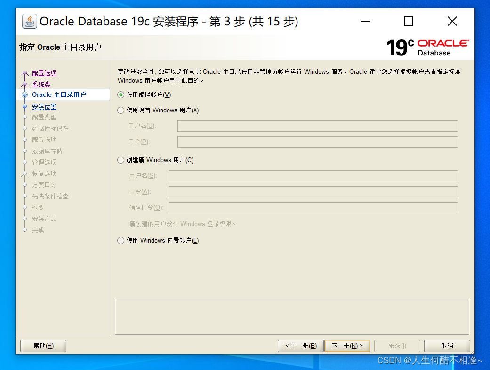Click the disabled 安装(I) button
The image size is (490, 370).
[397, 346]
